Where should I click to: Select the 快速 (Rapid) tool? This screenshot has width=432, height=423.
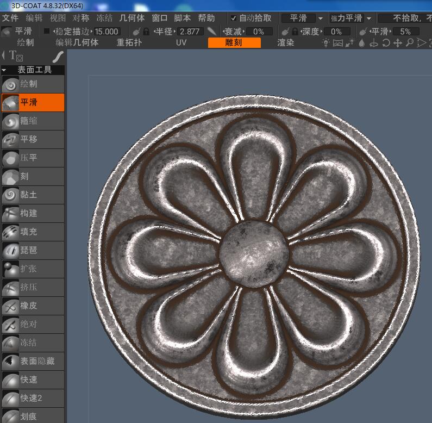click(33, 380)
